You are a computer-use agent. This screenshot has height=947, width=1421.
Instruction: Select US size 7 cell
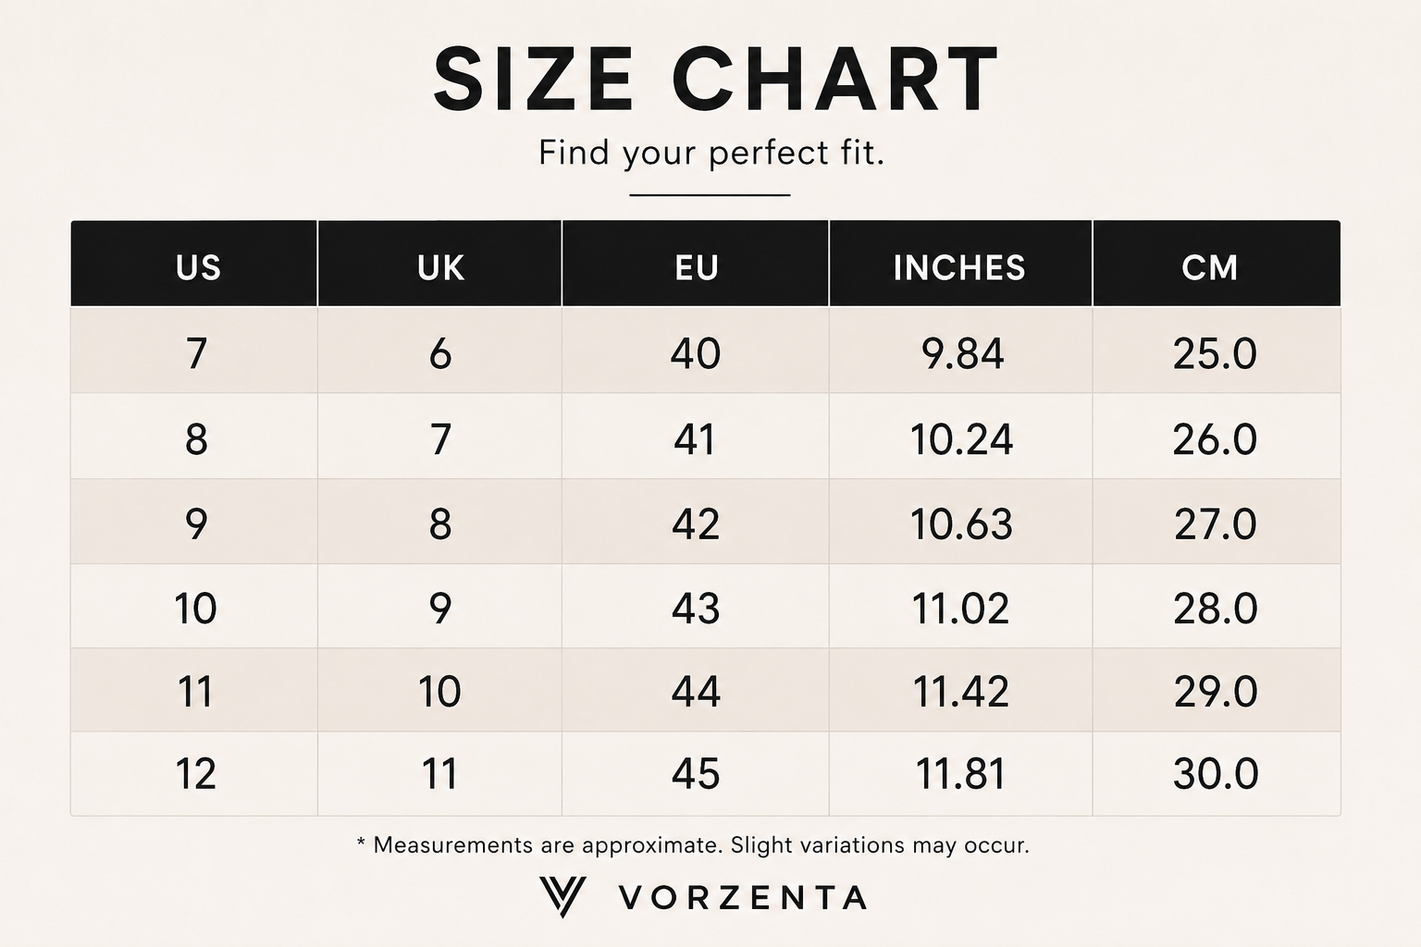(x=194, y=351)
